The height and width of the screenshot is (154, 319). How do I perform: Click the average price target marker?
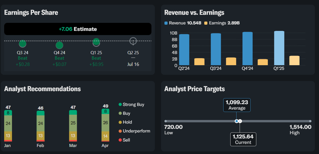tap(236, 121)
